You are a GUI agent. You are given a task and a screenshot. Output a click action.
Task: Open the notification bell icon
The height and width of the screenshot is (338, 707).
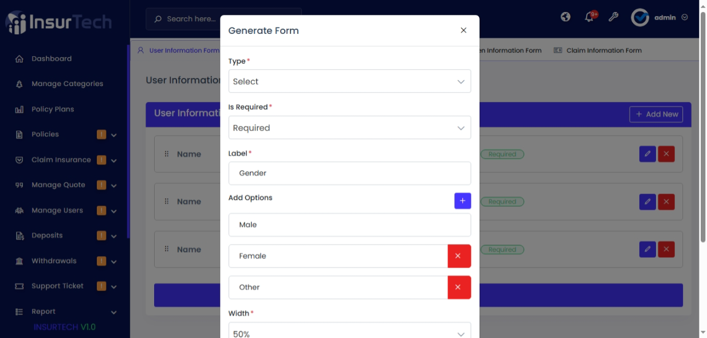590,17
